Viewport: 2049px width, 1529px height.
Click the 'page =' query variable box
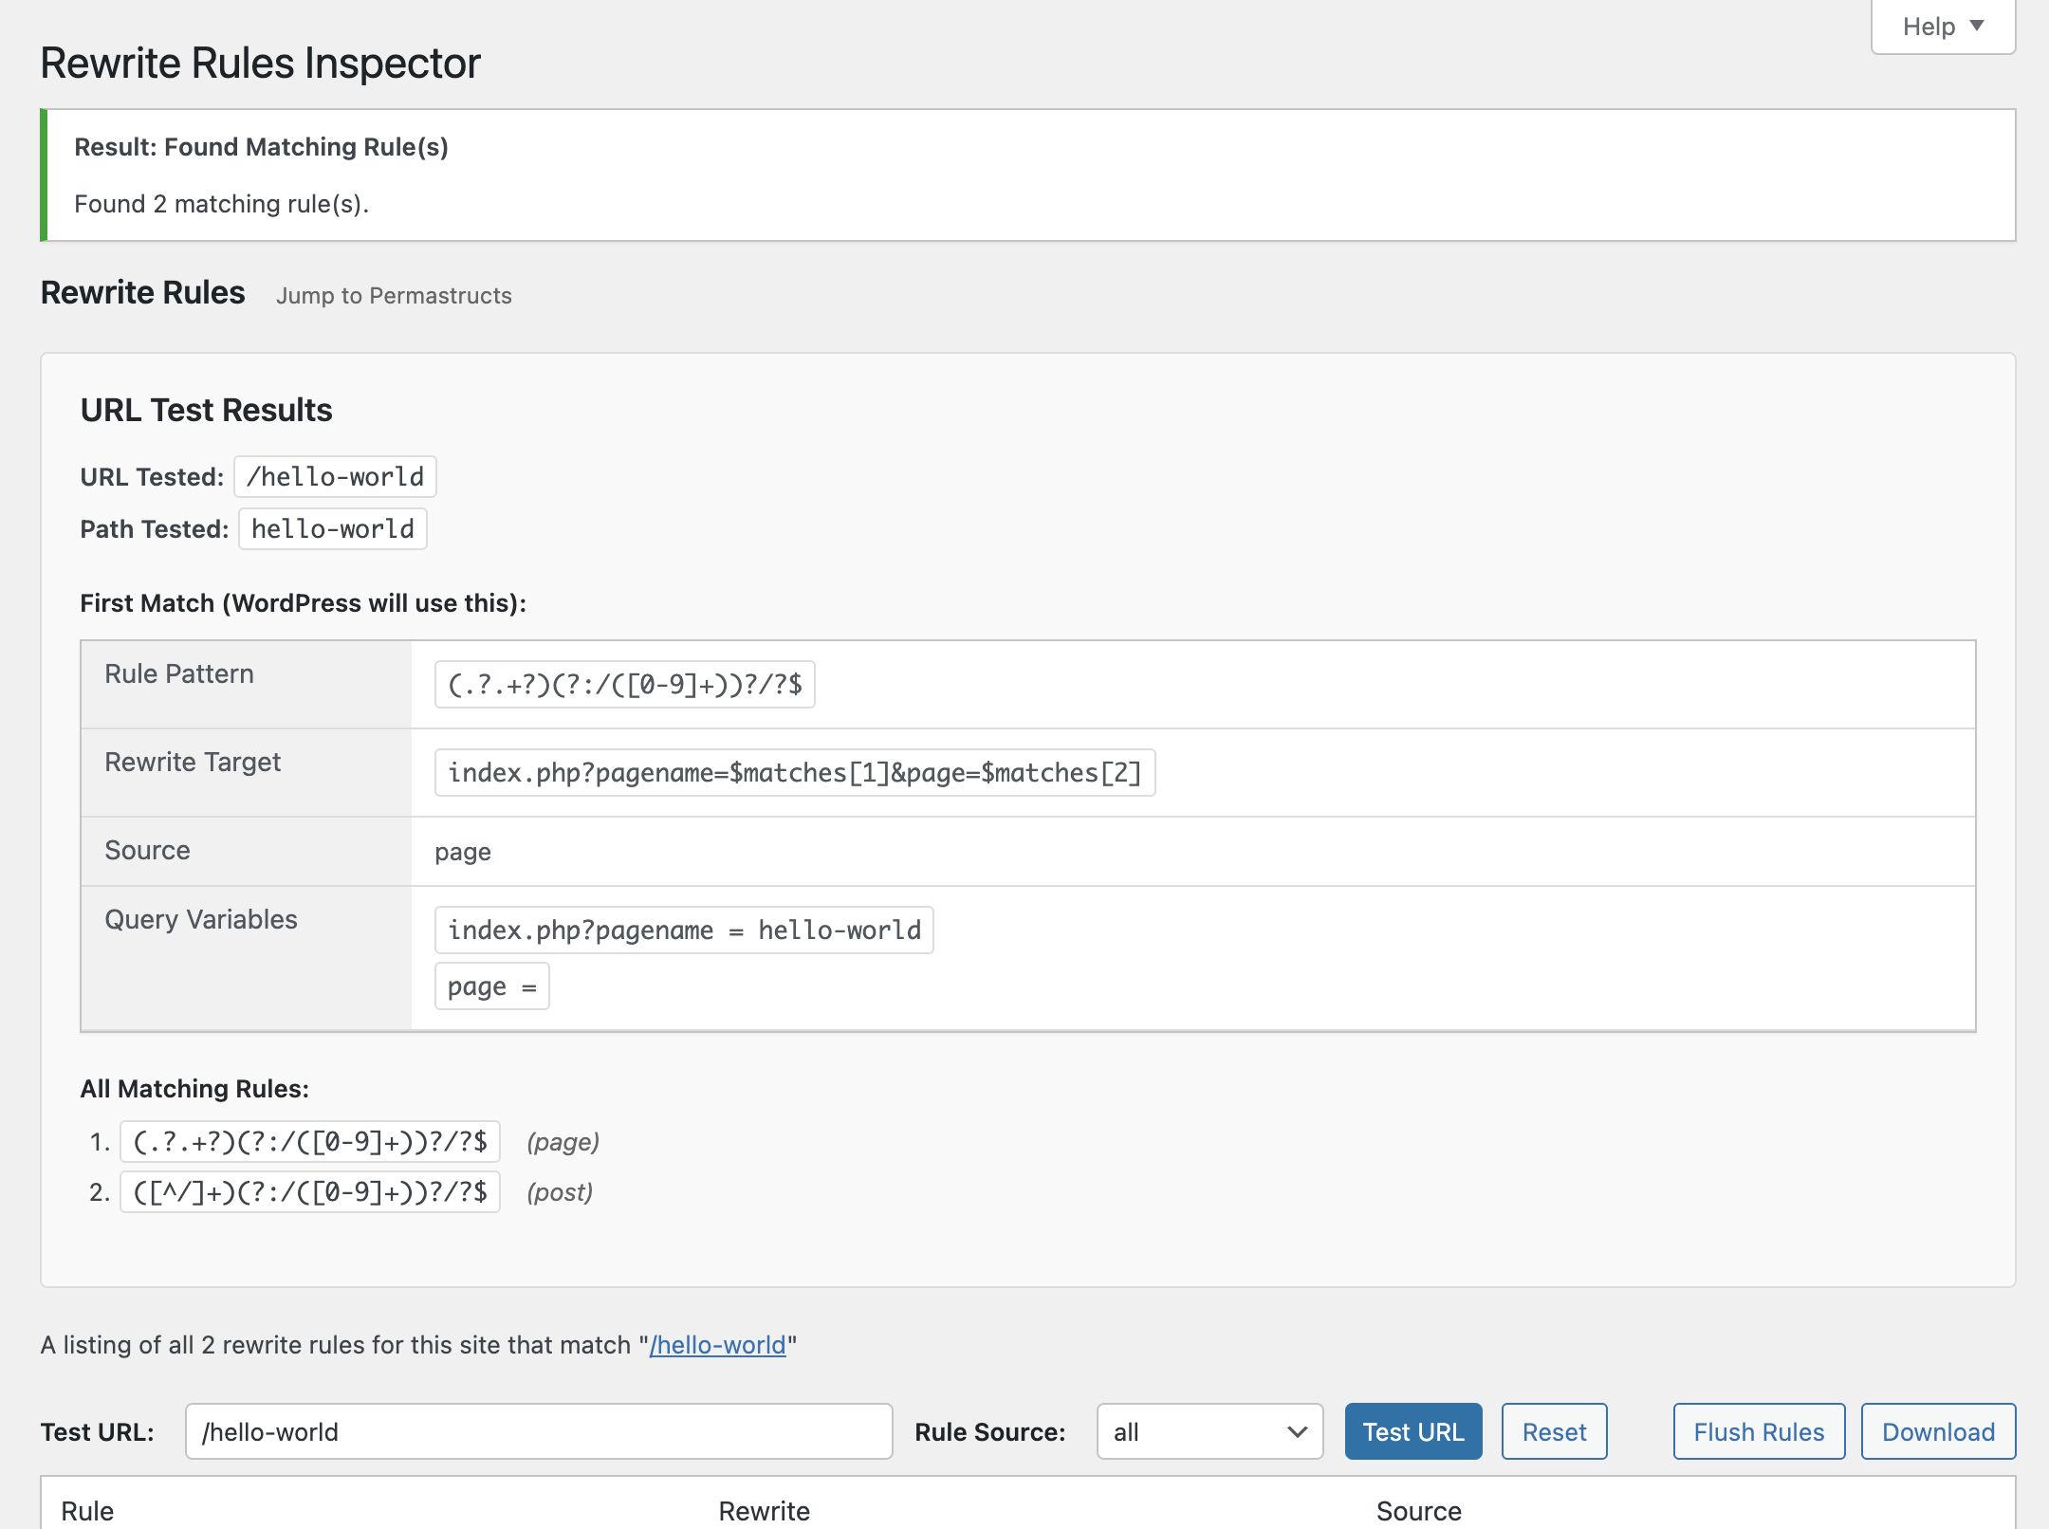491,986
